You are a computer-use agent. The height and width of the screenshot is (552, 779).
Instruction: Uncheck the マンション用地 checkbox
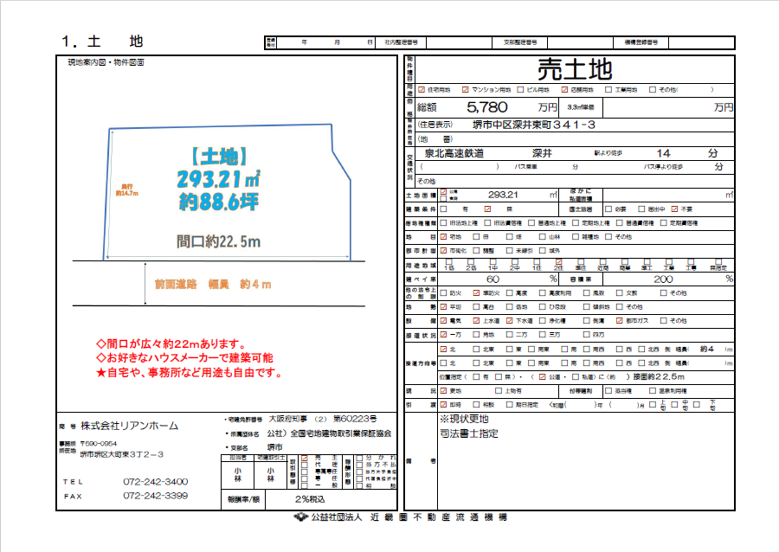click(x=466, y=89)
